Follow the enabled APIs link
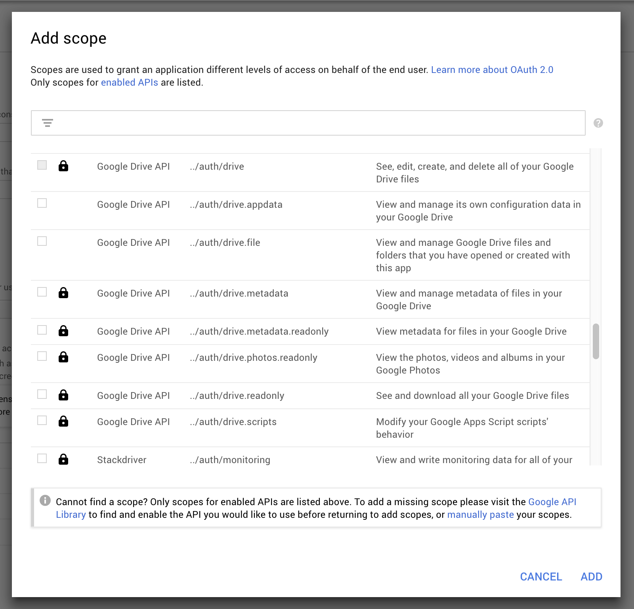This screenshot has width=634, height=609. coord(130,82)
